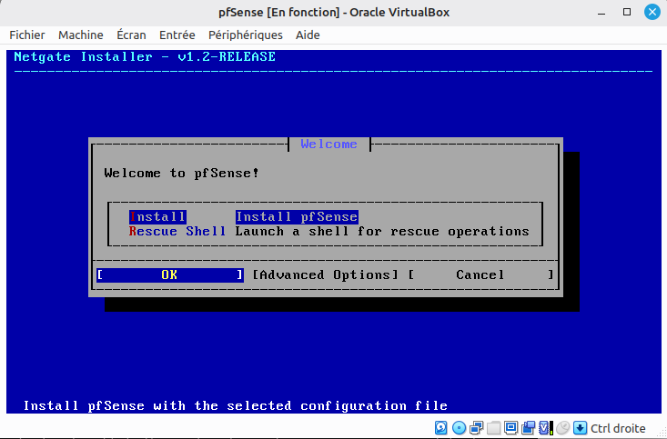Click the shared folders status icon
This screenshot has width=667, height=439.
(493, 427)
